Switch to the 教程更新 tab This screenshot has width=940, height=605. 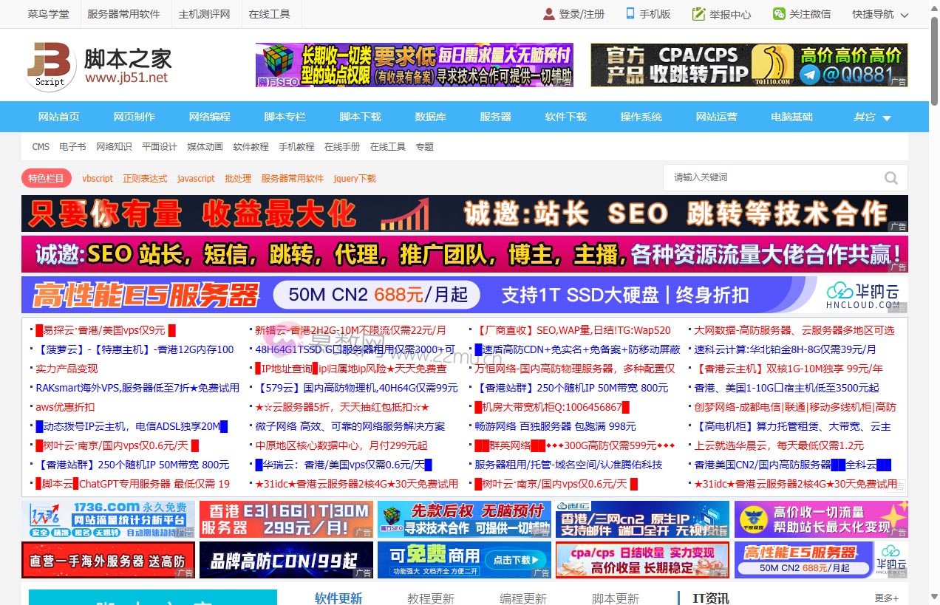click(x=431, y=598)
